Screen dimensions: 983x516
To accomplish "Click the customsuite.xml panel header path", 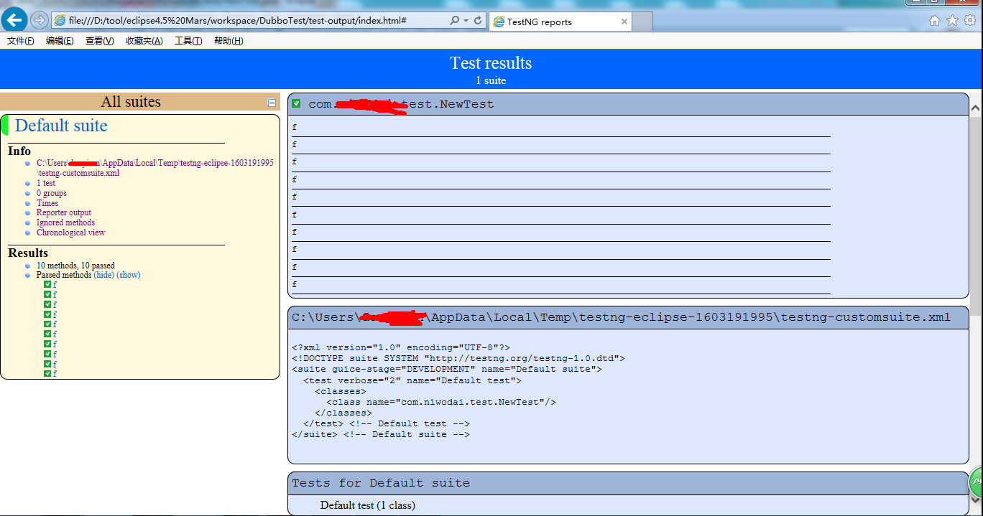I will click(621, 317).
